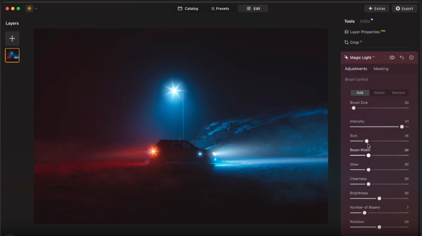
Task: Collapse the Brush Control section
Action: [356, 79]
